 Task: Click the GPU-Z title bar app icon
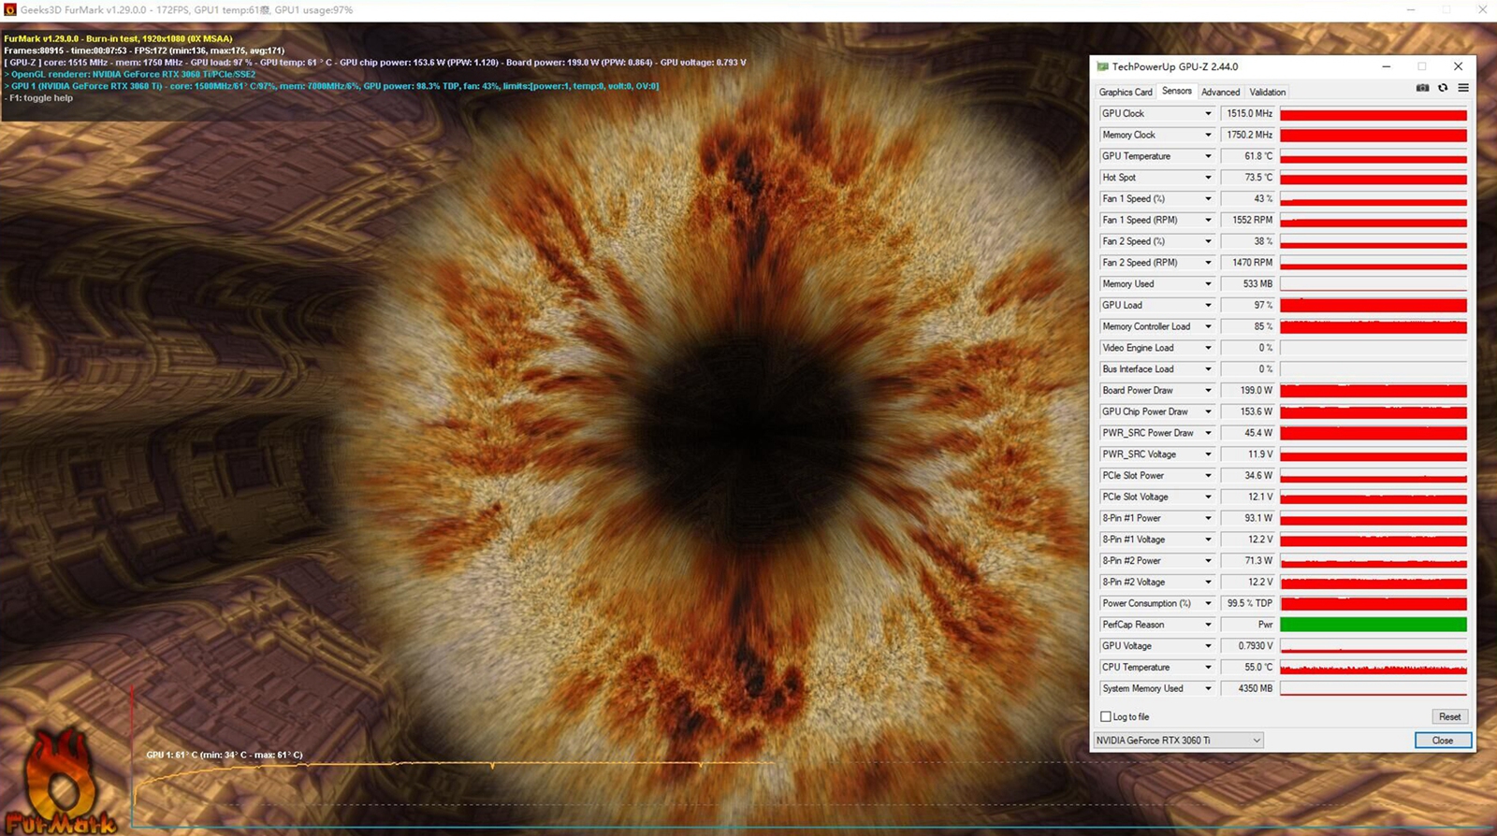[1102, 66]
